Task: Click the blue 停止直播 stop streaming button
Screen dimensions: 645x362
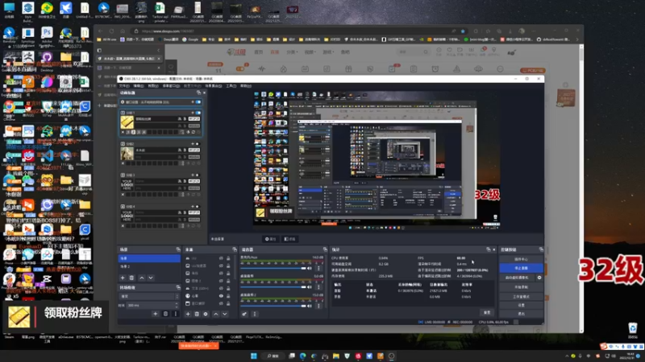Action: click(x=521, y=268)
